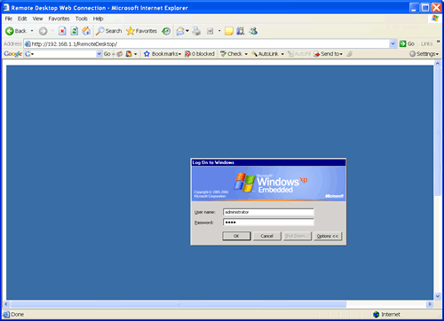Stop page loading with red X icon
This screenshot has width=444, height=321.
[x=62, y=31]
